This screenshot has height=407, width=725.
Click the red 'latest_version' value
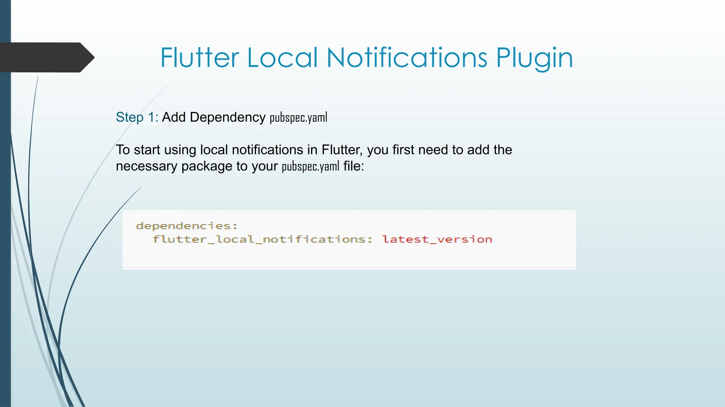[x=437, y=239]
